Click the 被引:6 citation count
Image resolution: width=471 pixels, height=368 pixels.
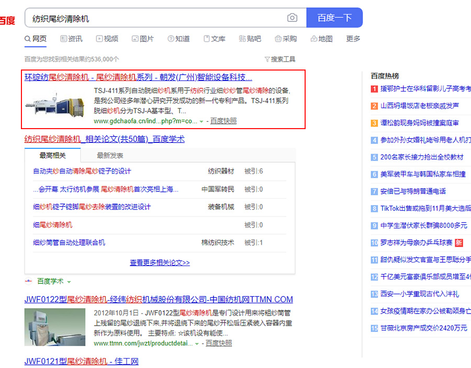click(253, 171)
